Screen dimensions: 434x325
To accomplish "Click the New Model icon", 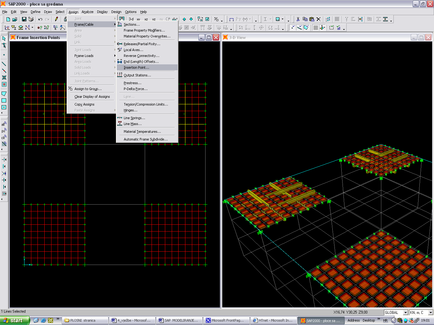I will (x=8, y=19).
